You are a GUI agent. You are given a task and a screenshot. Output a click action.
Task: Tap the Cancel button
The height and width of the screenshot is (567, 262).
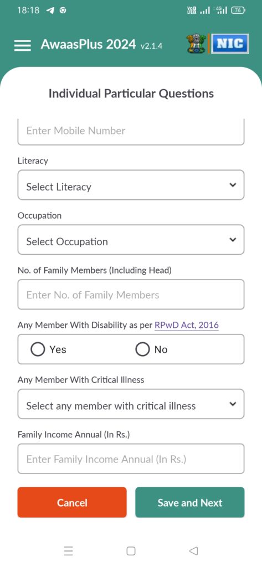[72, 502]
